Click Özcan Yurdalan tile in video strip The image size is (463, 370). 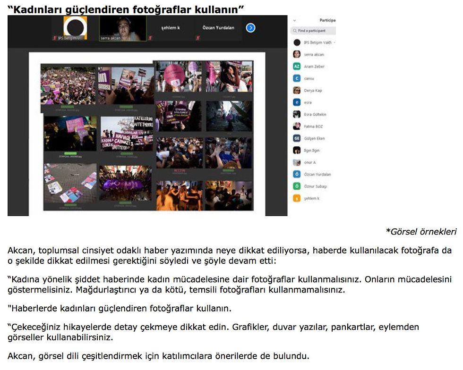pos(218,28)
